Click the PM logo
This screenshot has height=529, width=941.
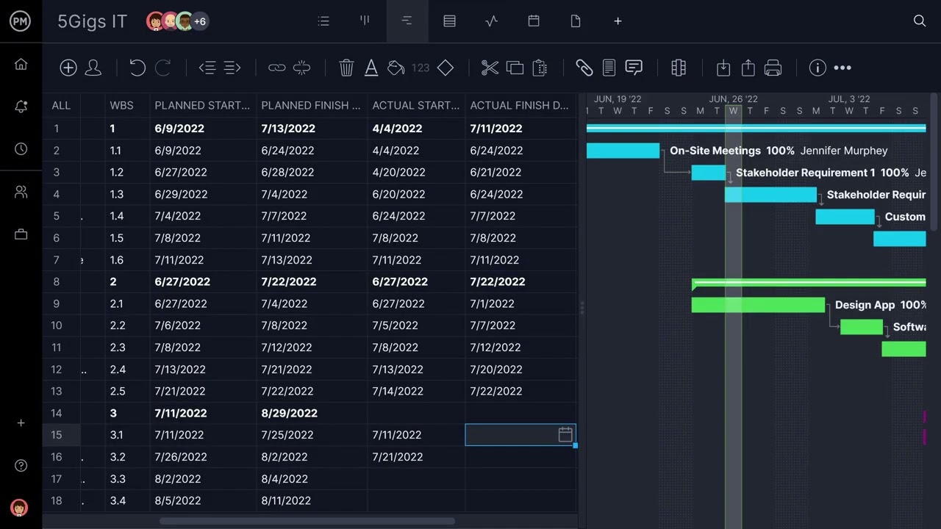point(21,21)
